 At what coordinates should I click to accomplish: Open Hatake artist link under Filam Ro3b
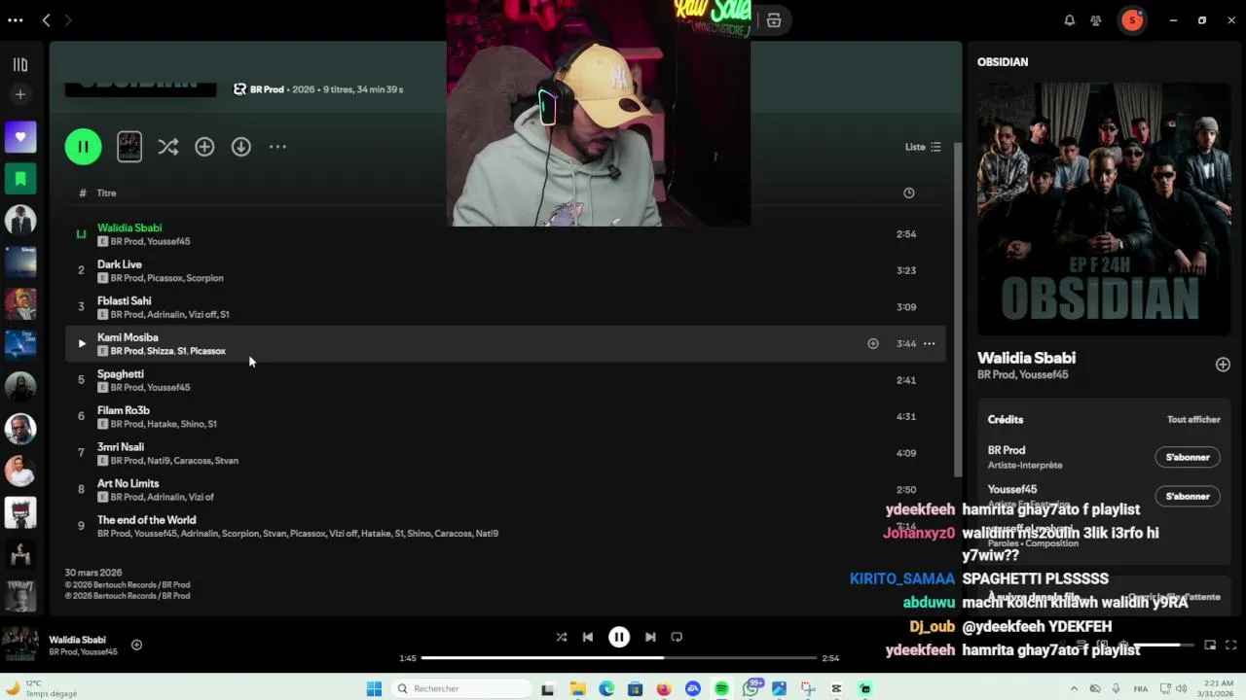(x=162, y=424)
